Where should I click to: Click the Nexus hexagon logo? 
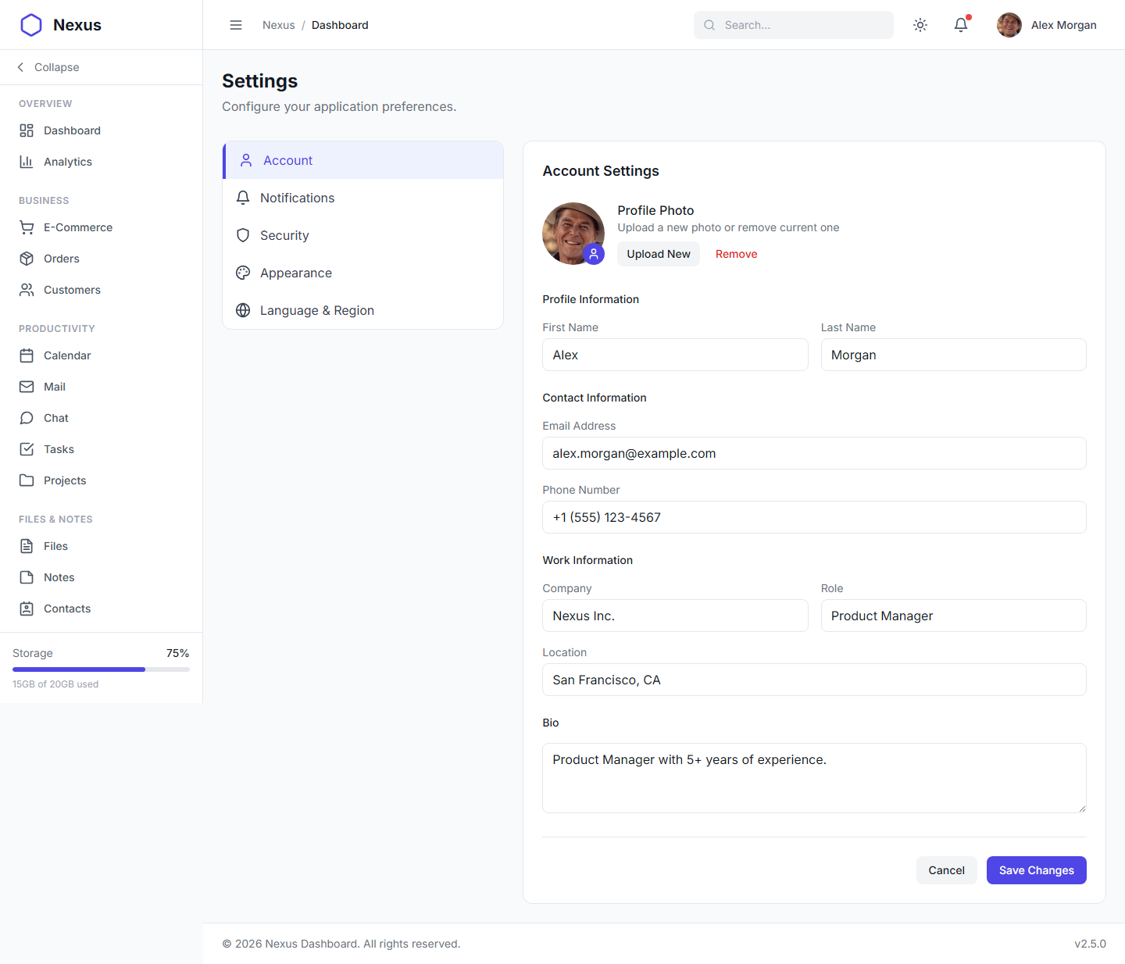pyautogui.click(x=31, y=25)
